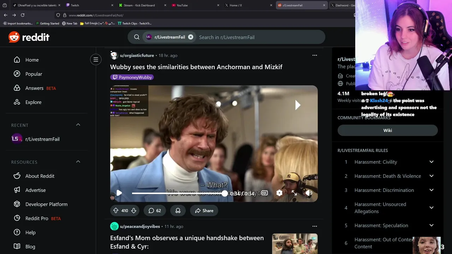Switch to the OhnePixel browser tab
The width and height of the screenshot is (452, 254).
36,5
